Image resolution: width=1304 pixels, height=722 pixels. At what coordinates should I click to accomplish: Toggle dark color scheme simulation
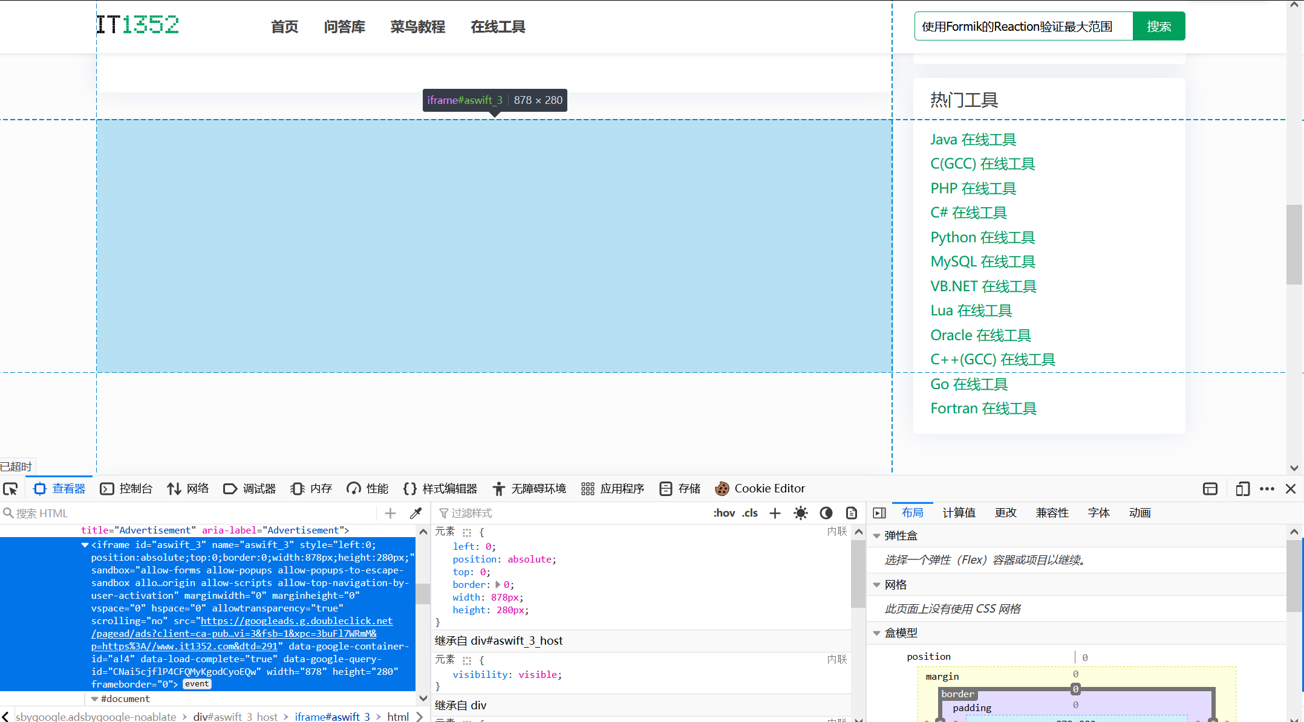pyautogui.click(x=826, y=513)
